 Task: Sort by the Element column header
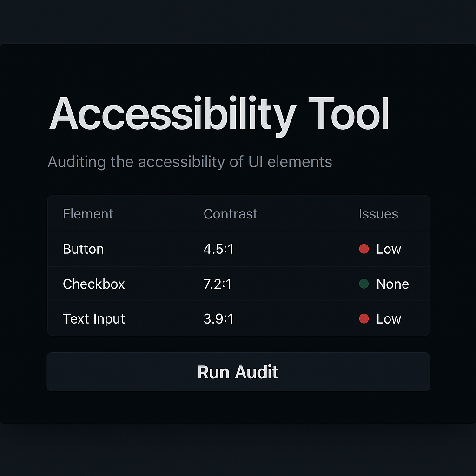(88, 214)
